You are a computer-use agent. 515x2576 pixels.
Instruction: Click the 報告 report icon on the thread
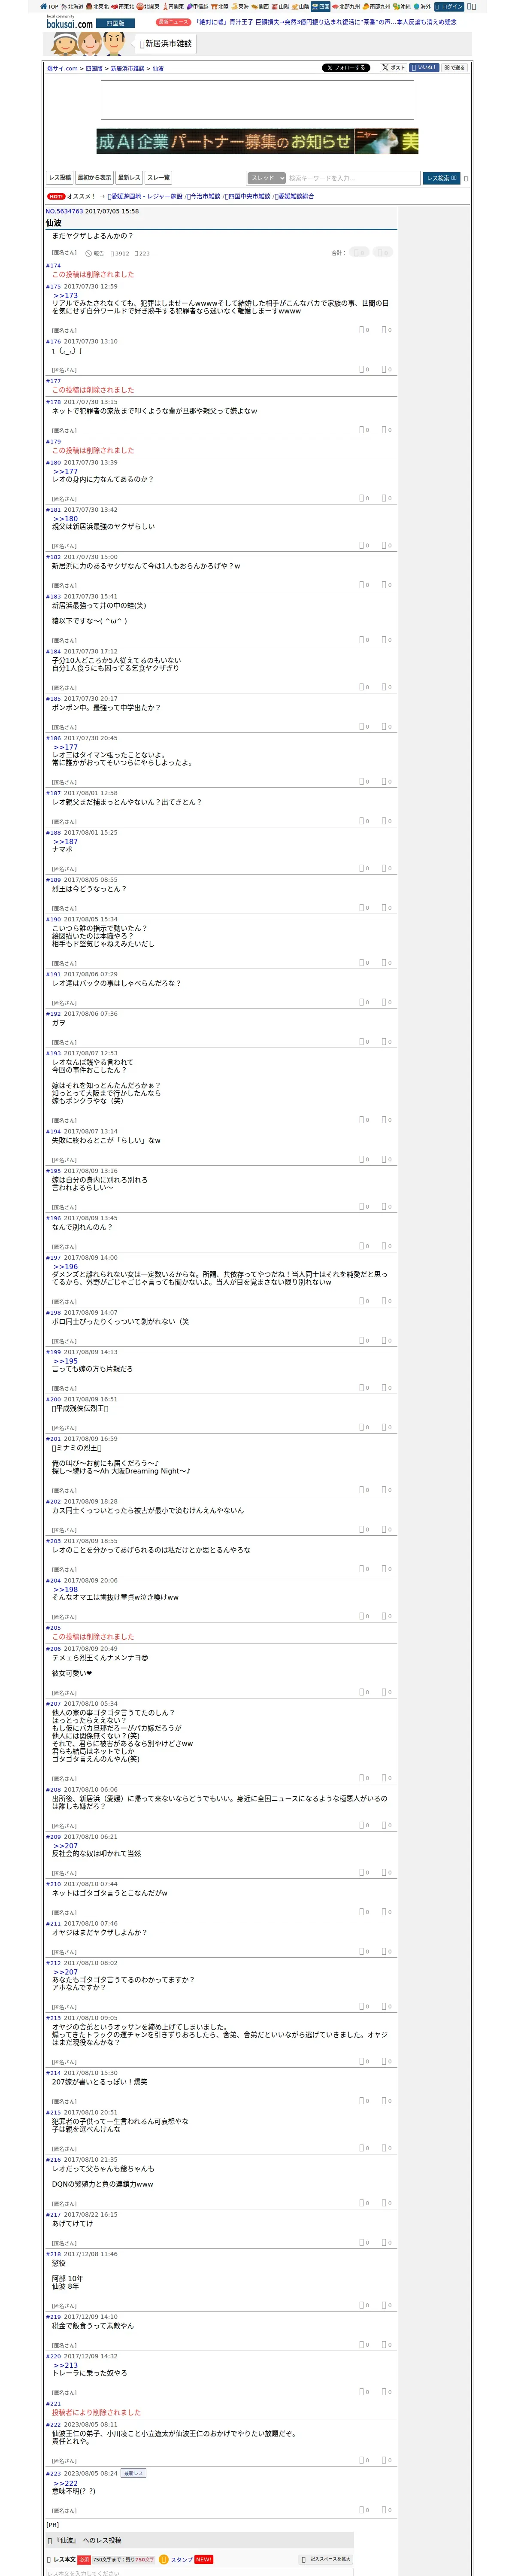point(95,254)
